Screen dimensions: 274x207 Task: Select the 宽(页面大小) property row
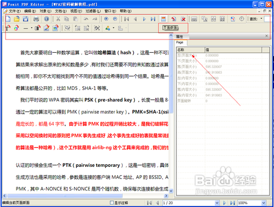click(223, 66)
